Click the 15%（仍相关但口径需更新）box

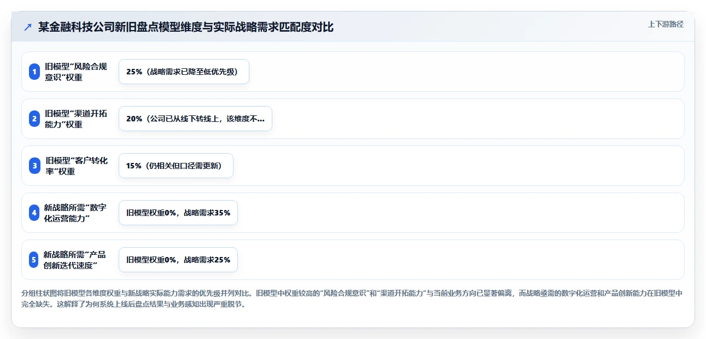point(176,166)
